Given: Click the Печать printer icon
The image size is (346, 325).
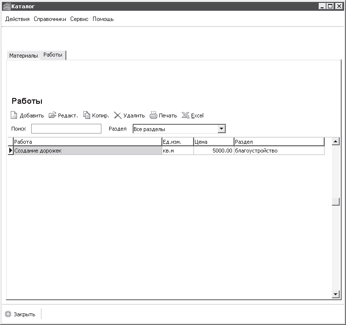Looking at the screenshot, I should (x=154, y=115).
